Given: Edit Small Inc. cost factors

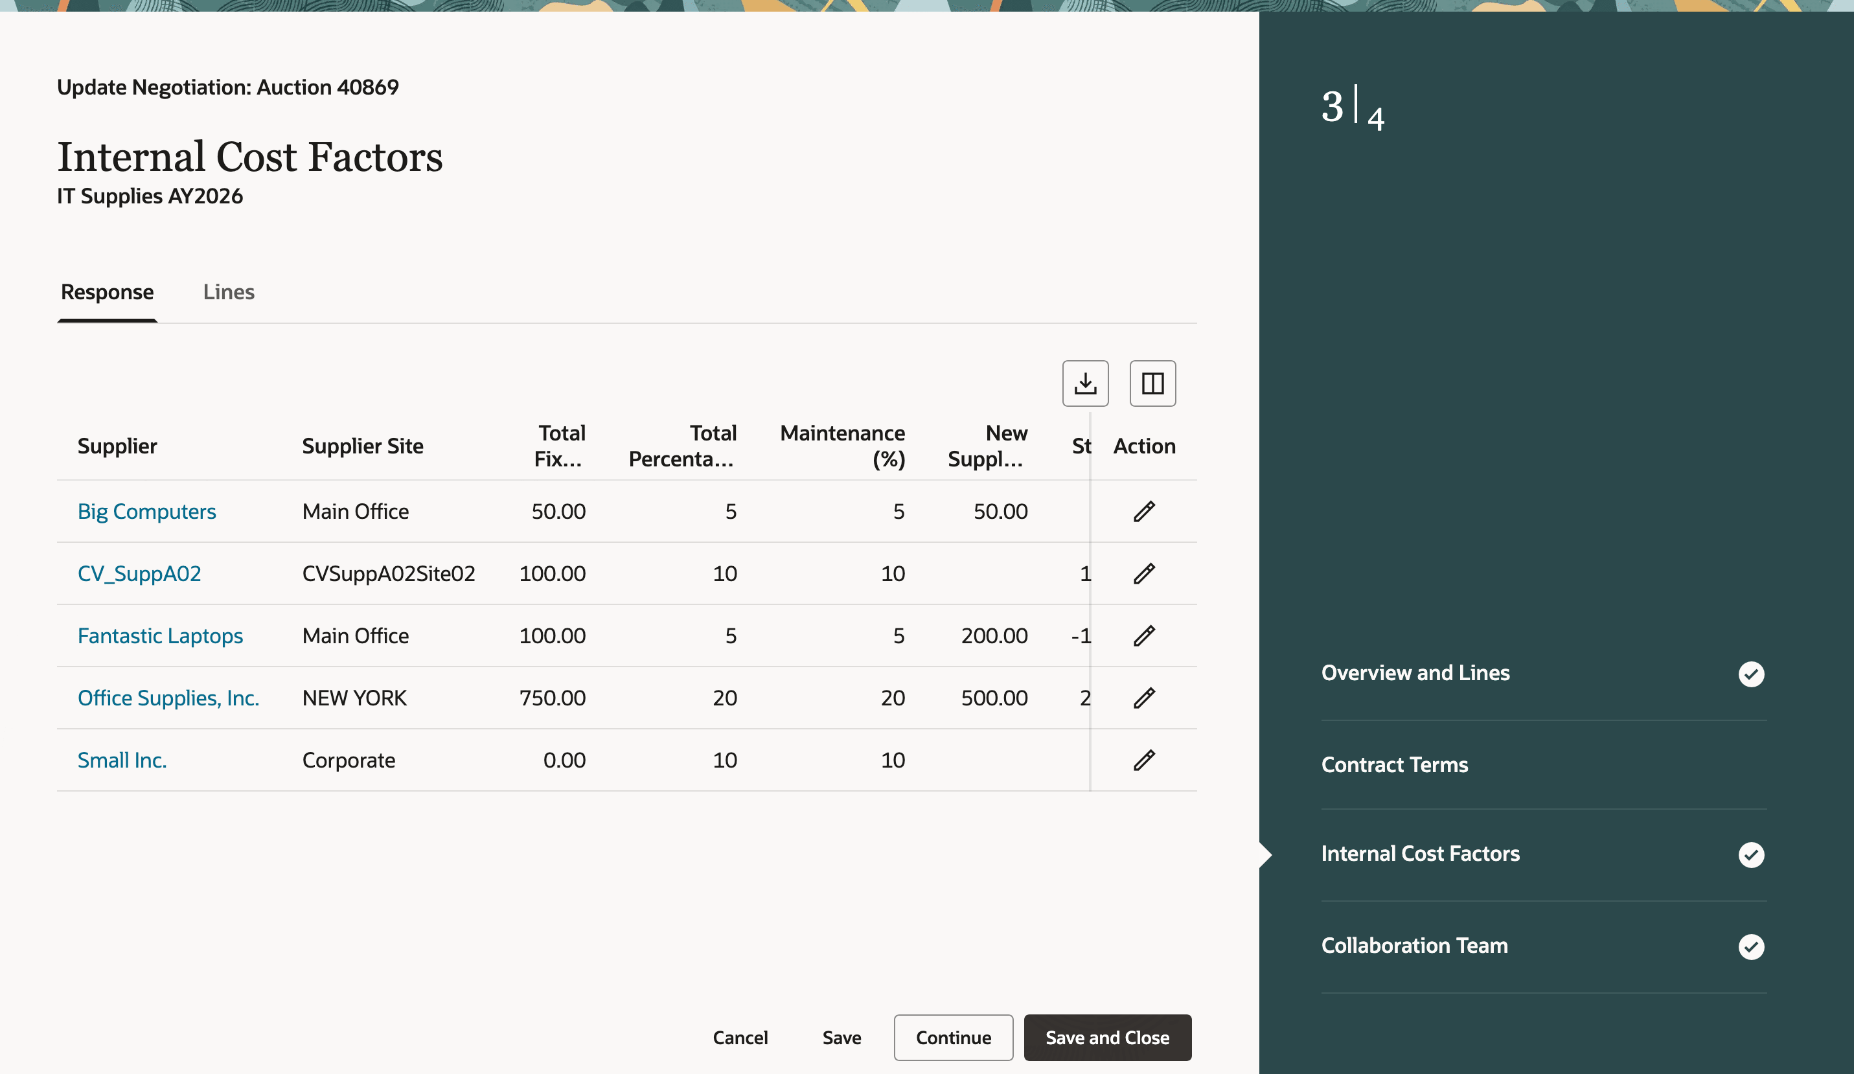Looking at the screenshot, I should coord(1143,760).
